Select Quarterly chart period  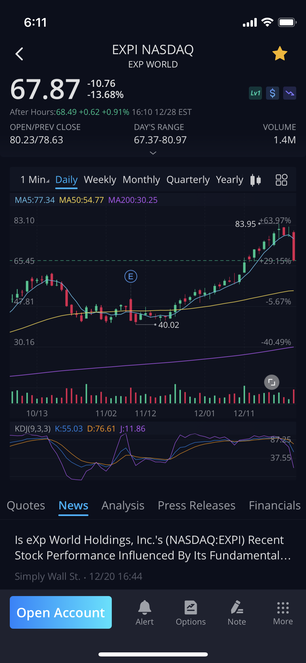pyautogui.click(x=188, y=180)
